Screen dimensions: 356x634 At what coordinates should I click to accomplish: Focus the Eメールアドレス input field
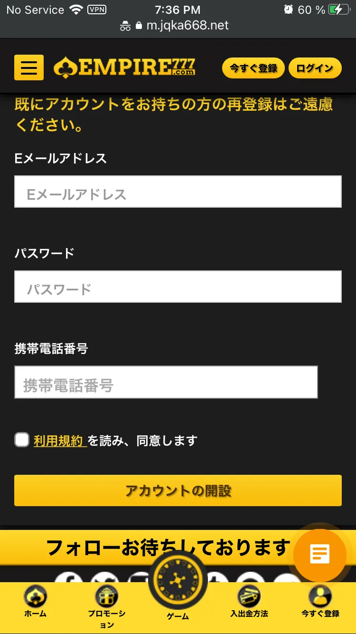(x=178, y=192)
